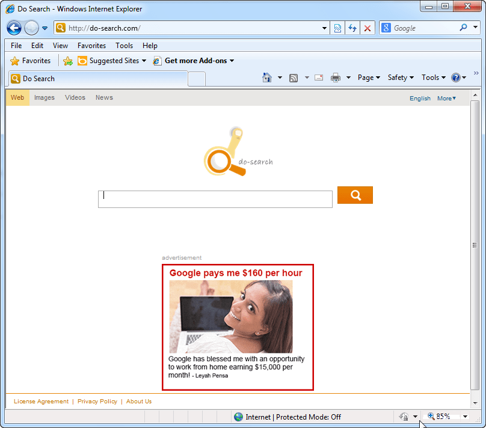Select the Images search tab
This screenshot has width=486, height=428.
click(x=45, y=97)
